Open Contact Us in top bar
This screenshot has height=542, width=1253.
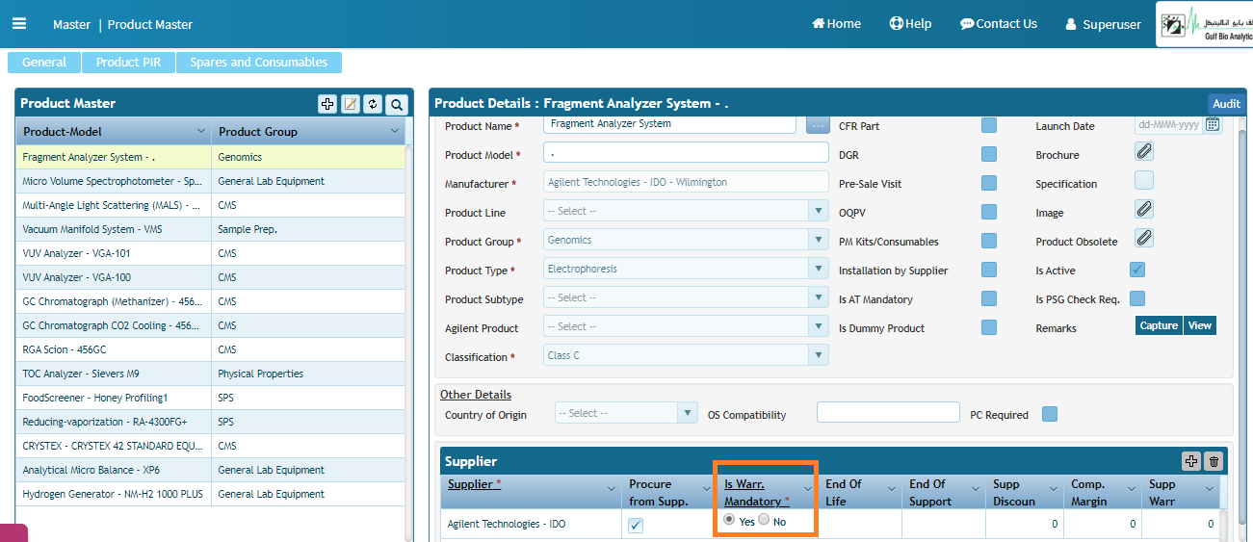click(x=999, y=24)
